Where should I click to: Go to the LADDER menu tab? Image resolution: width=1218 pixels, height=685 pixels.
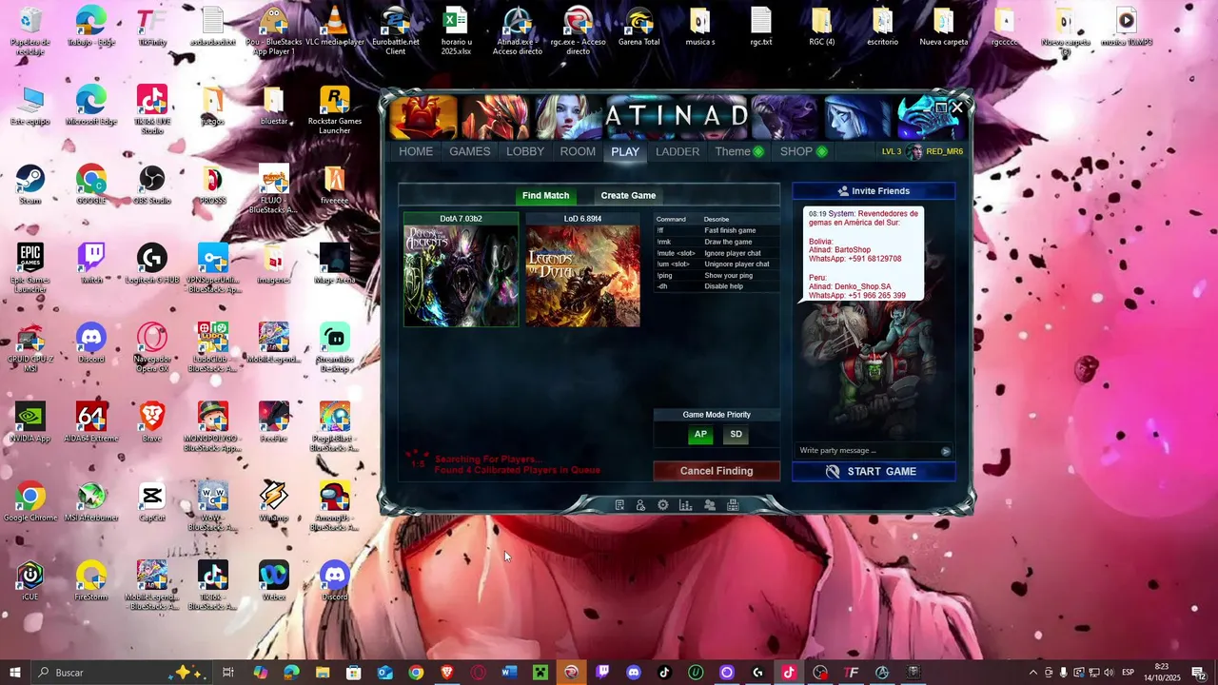tap(678, 151)
